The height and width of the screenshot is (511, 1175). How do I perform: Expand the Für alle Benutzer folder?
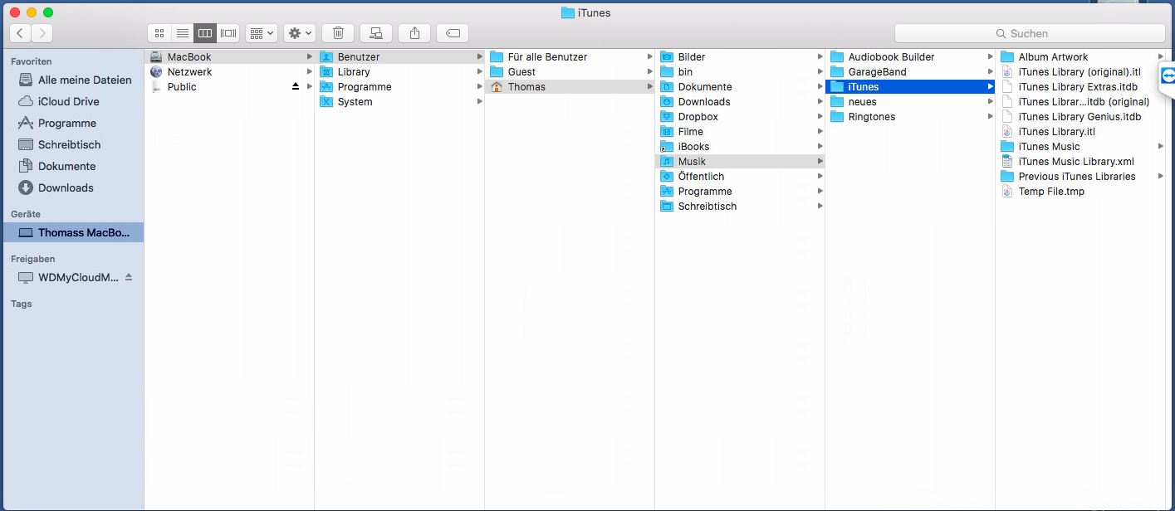tap(650, 56)
